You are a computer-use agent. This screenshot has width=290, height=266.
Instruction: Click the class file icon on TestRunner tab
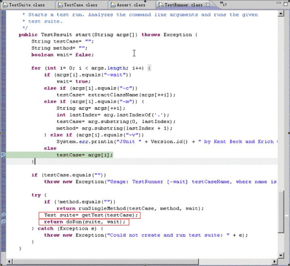pos(161,5)
